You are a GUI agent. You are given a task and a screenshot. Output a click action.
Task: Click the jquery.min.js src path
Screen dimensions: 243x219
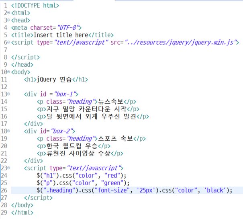click(181, 42)
